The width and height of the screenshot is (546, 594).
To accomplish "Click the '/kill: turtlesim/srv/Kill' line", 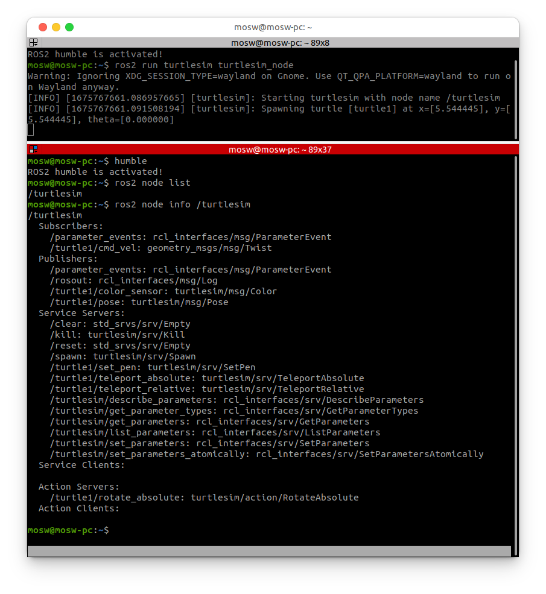I will click(117, 335).
